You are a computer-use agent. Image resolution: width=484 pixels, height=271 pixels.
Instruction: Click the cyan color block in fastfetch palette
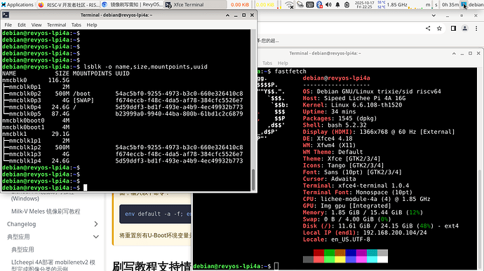coord(372,253)
